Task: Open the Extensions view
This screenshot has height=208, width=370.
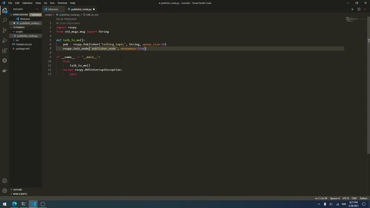Action: [5, 50]
